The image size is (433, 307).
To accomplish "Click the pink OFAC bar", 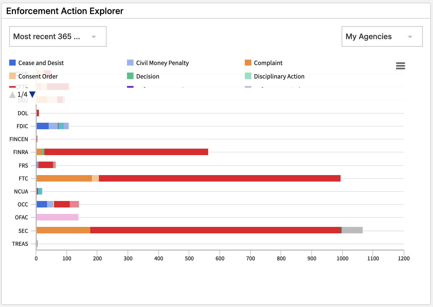I will pos(57,217).
